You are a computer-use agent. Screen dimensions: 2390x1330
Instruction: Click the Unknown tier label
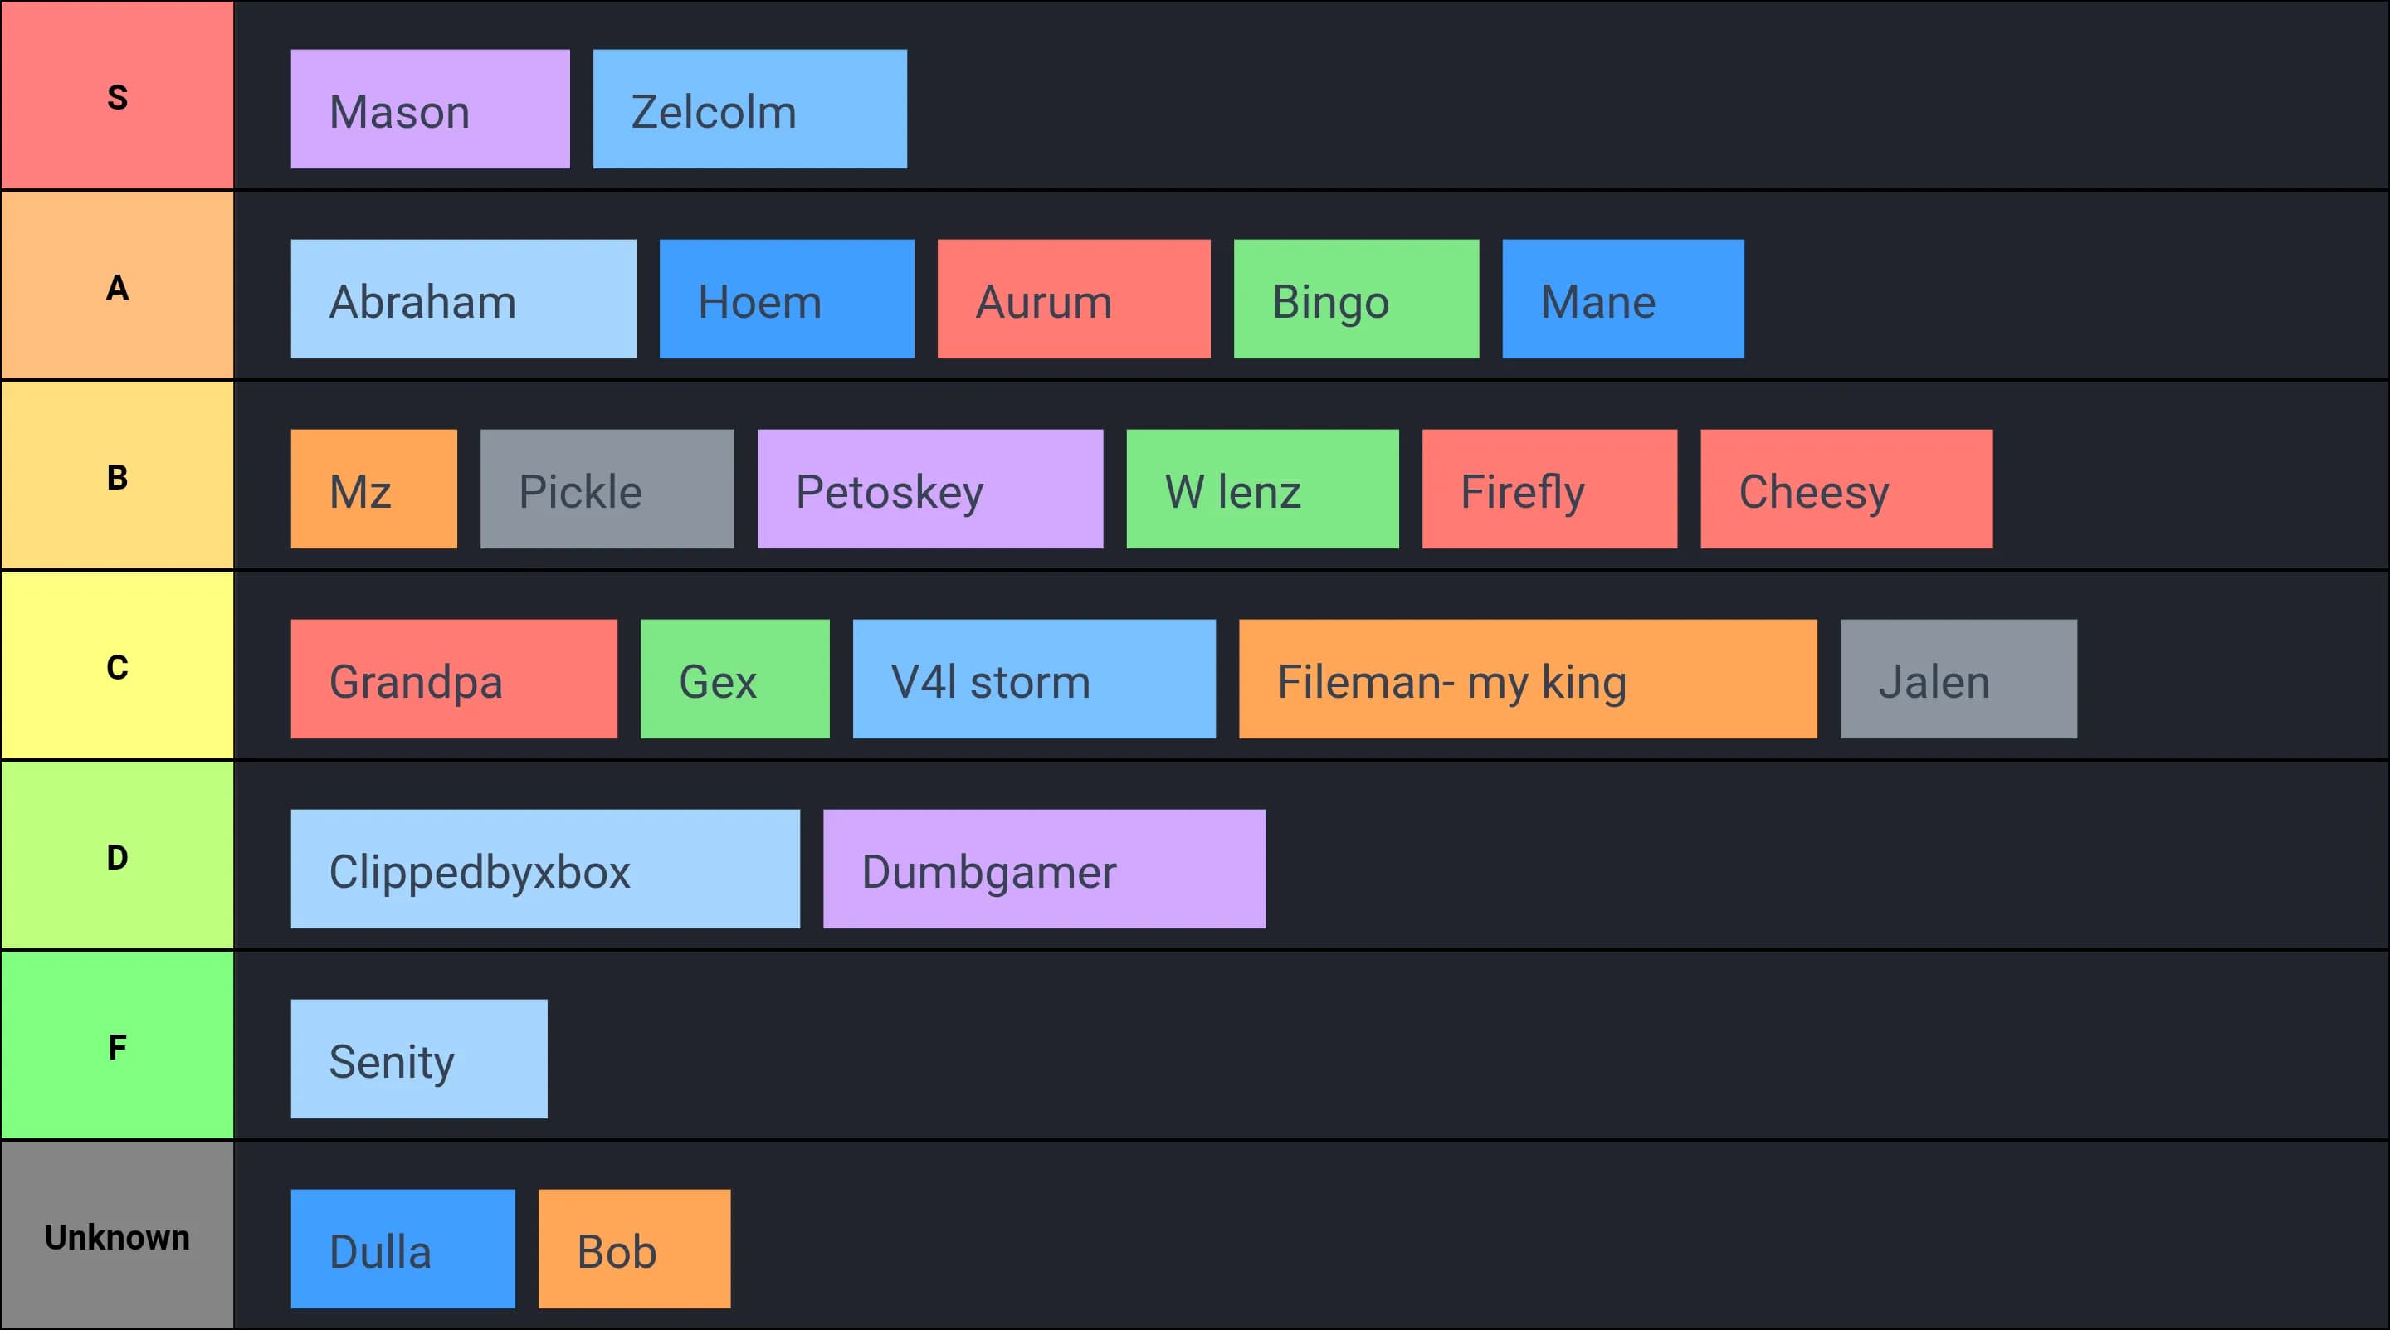[117, 1235]
